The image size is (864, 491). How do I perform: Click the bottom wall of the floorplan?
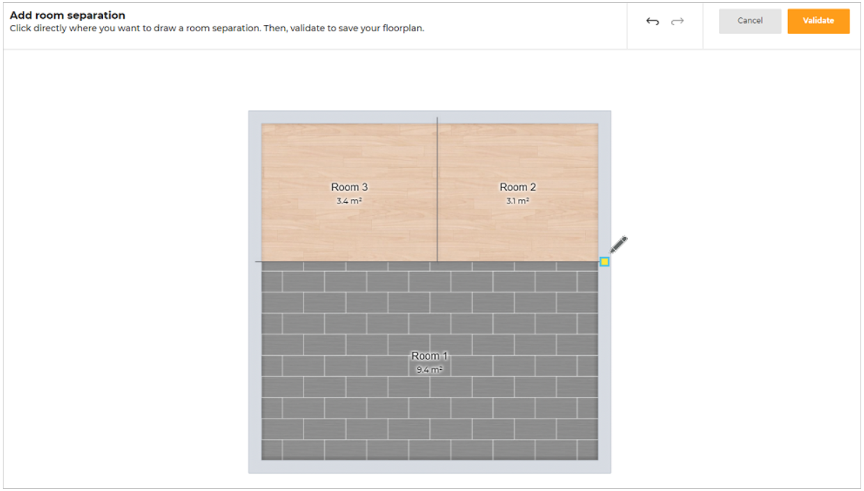pos(430,467)
